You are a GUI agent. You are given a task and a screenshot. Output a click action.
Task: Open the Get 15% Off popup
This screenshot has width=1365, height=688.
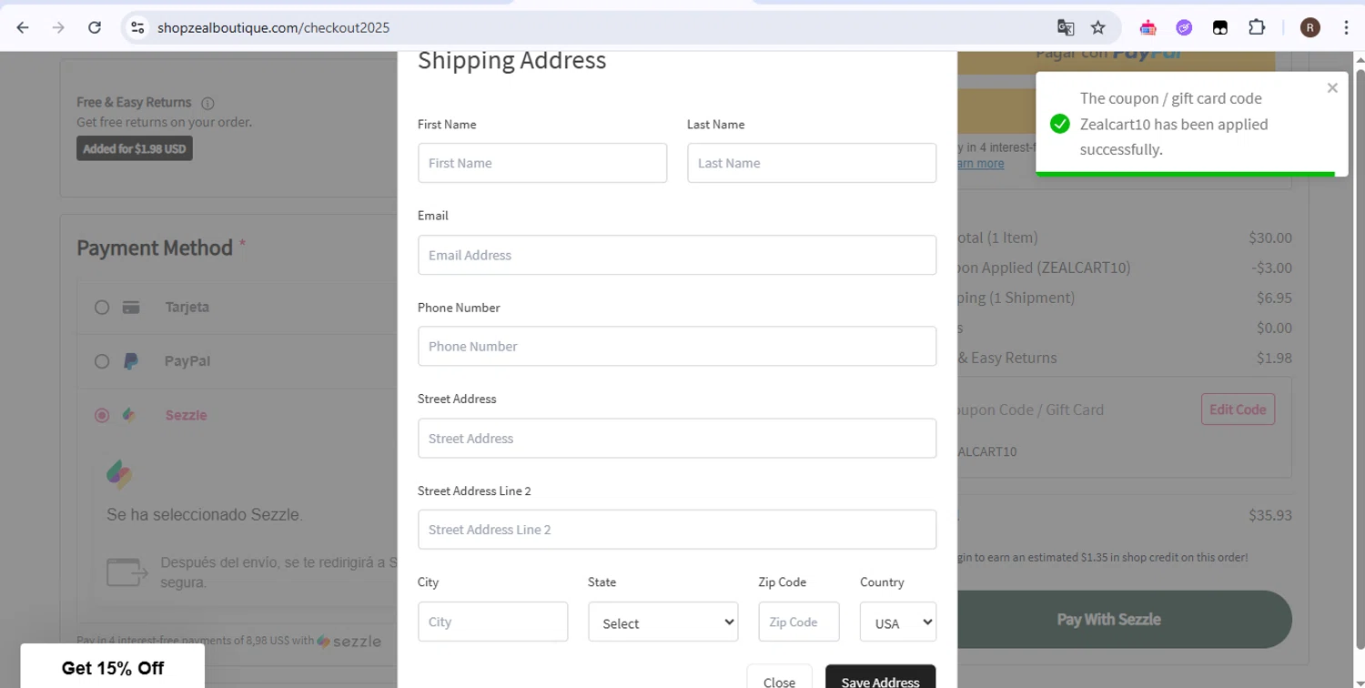coord(113,667)
